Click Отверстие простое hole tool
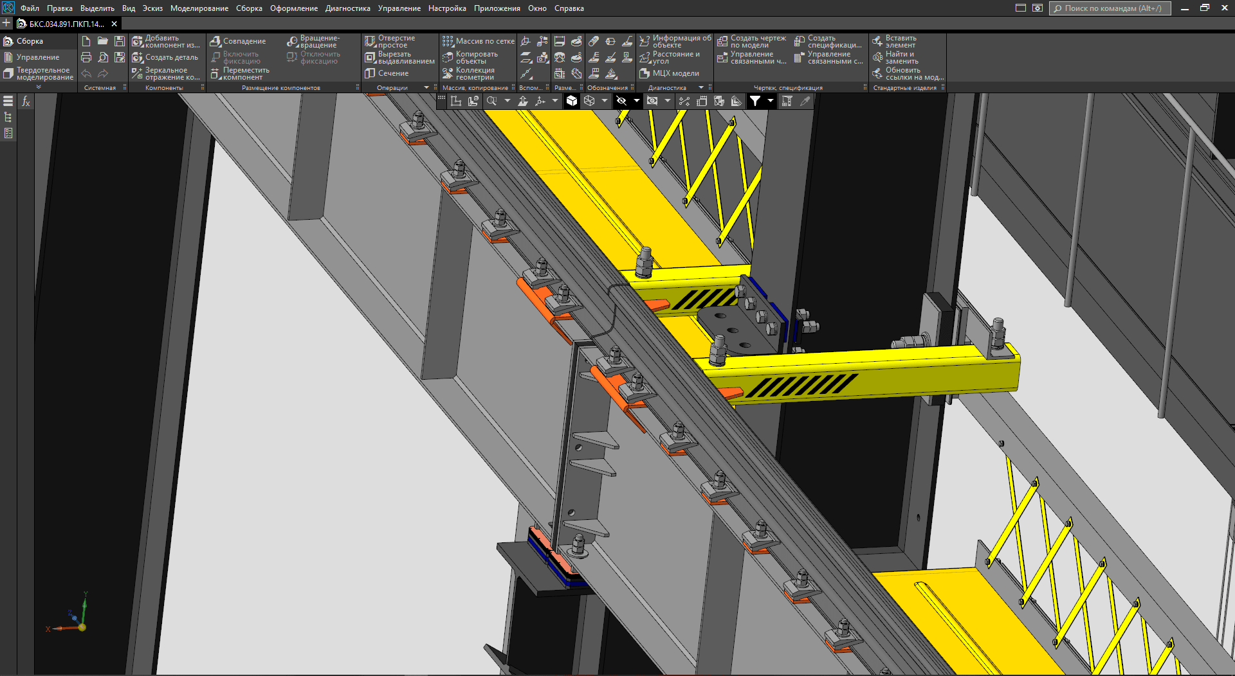 tap(390, 42)
